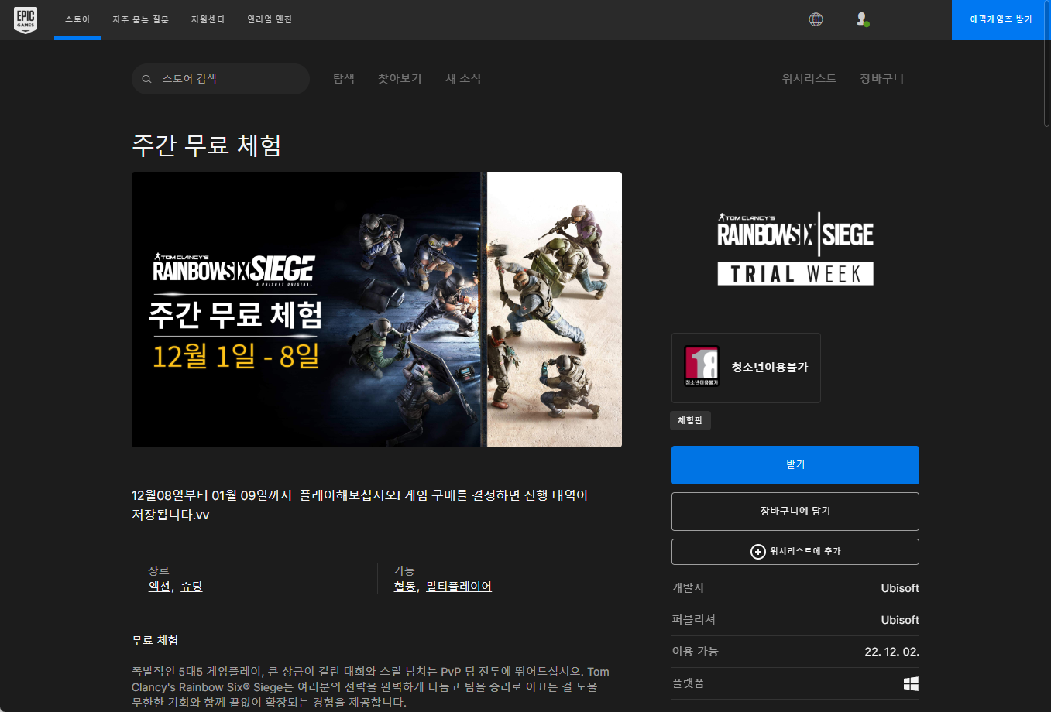
Task: Click the blue 받기 button
Action: [x=795, y=465]
